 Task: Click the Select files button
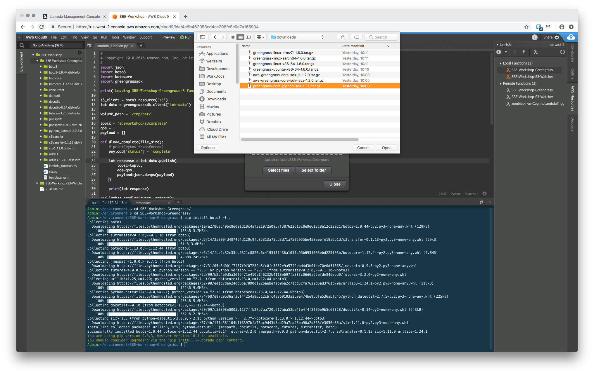coord(279,170)
